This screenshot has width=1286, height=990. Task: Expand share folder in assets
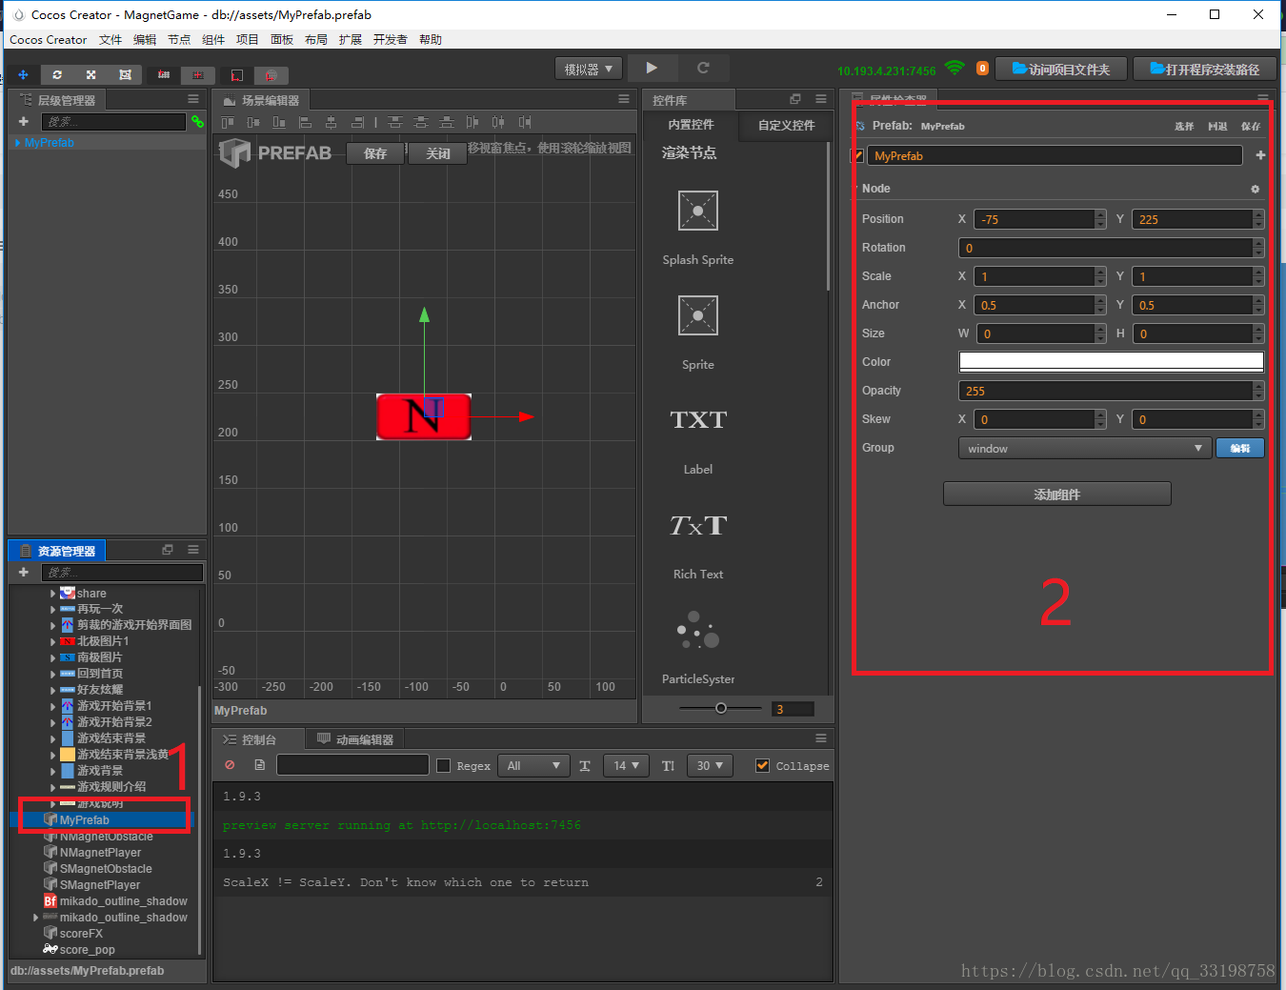[52, 594]
